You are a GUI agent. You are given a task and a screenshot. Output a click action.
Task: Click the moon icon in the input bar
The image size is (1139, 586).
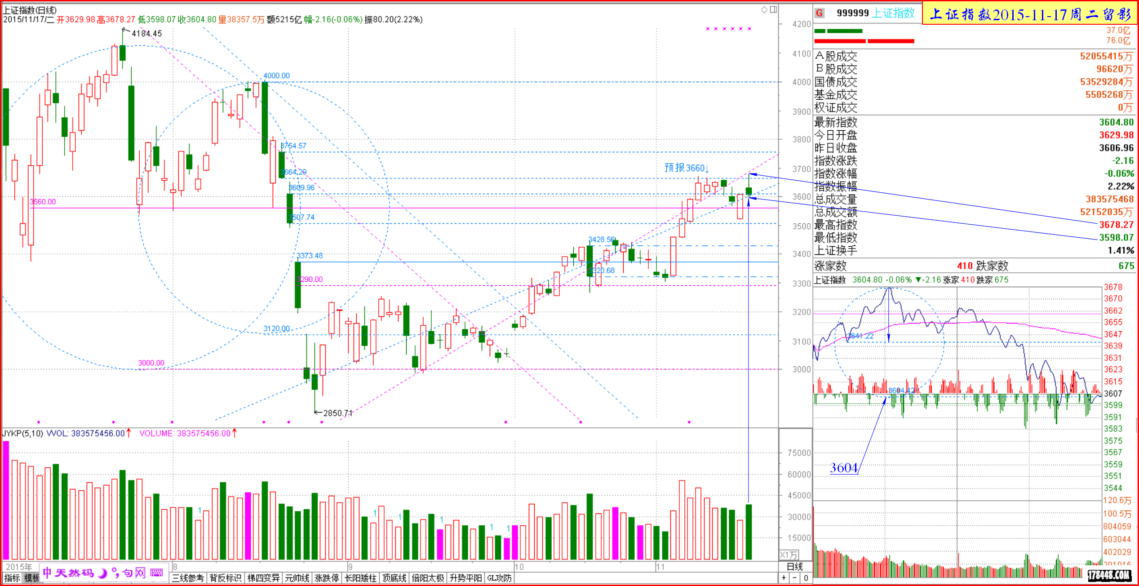click(103, 573)
